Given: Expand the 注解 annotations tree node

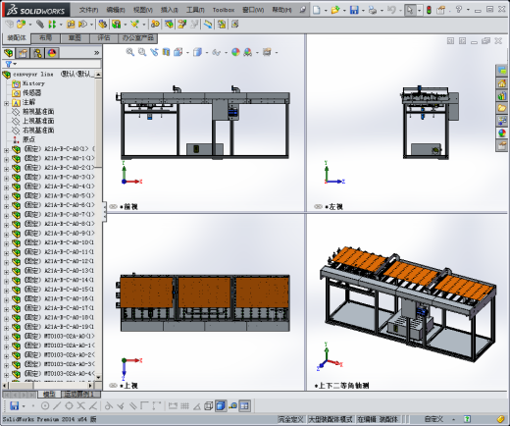Looking at the screenshot, I should click(6, 103).
